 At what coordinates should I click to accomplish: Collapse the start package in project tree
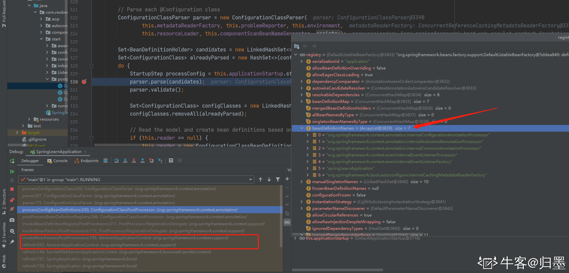pos(41,39)
